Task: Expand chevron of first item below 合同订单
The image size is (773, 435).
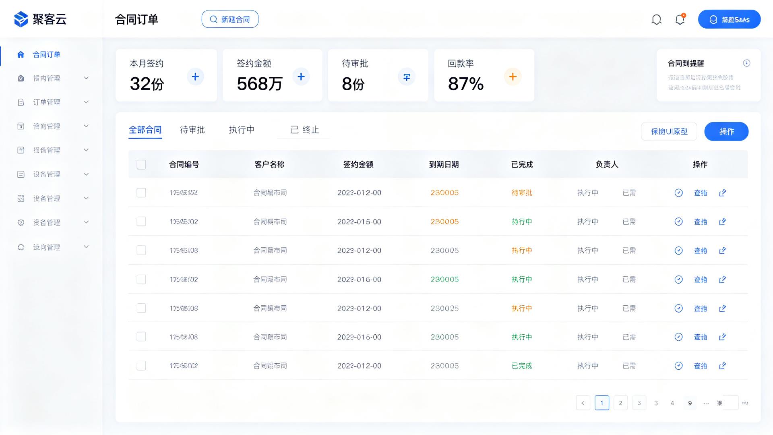Action: (86, 78)
